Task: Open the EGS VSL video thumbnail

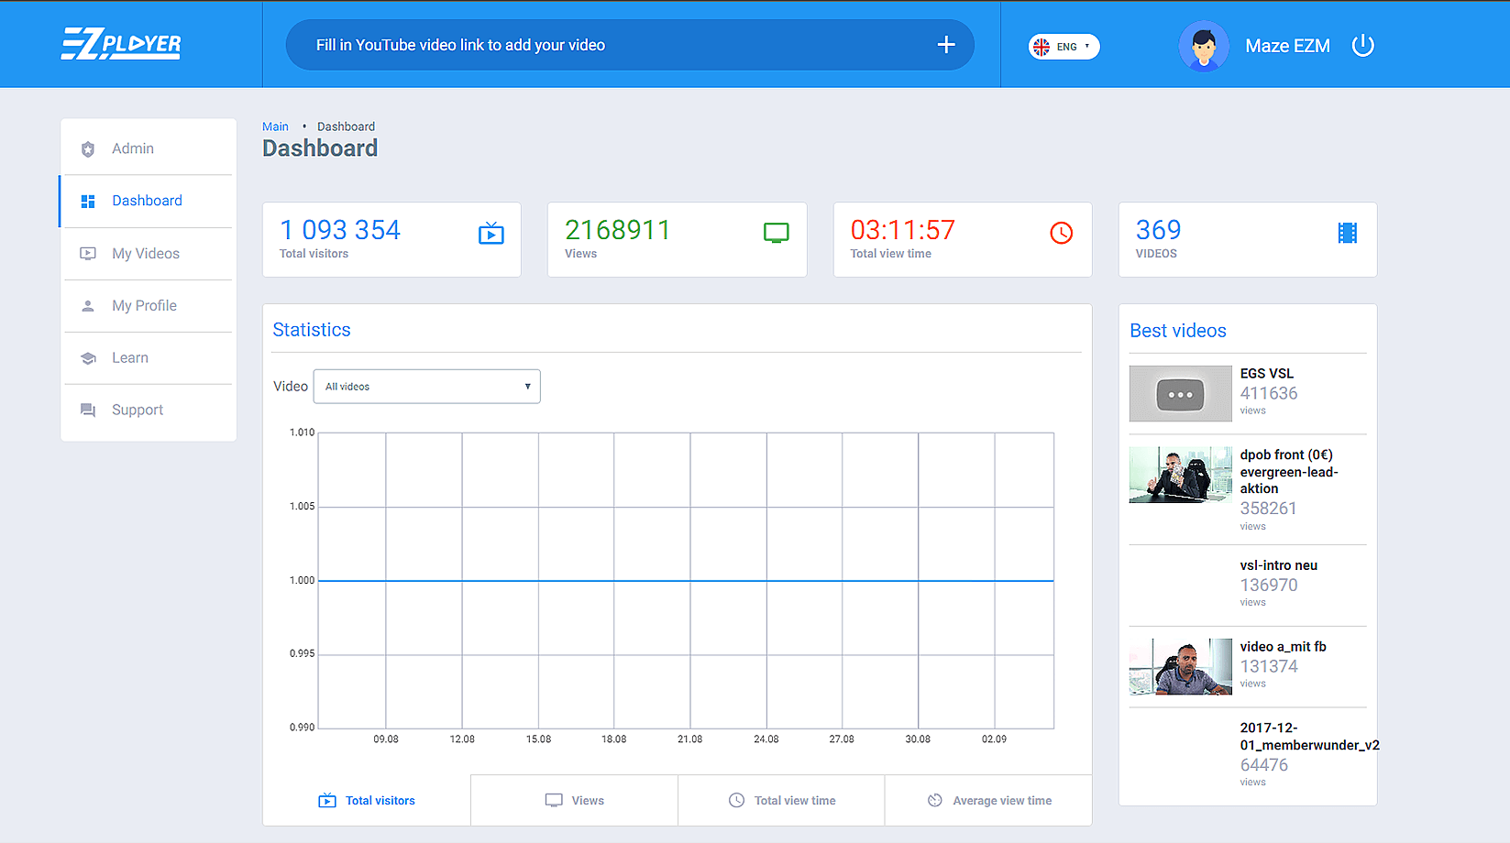Action: (1180, 394)
